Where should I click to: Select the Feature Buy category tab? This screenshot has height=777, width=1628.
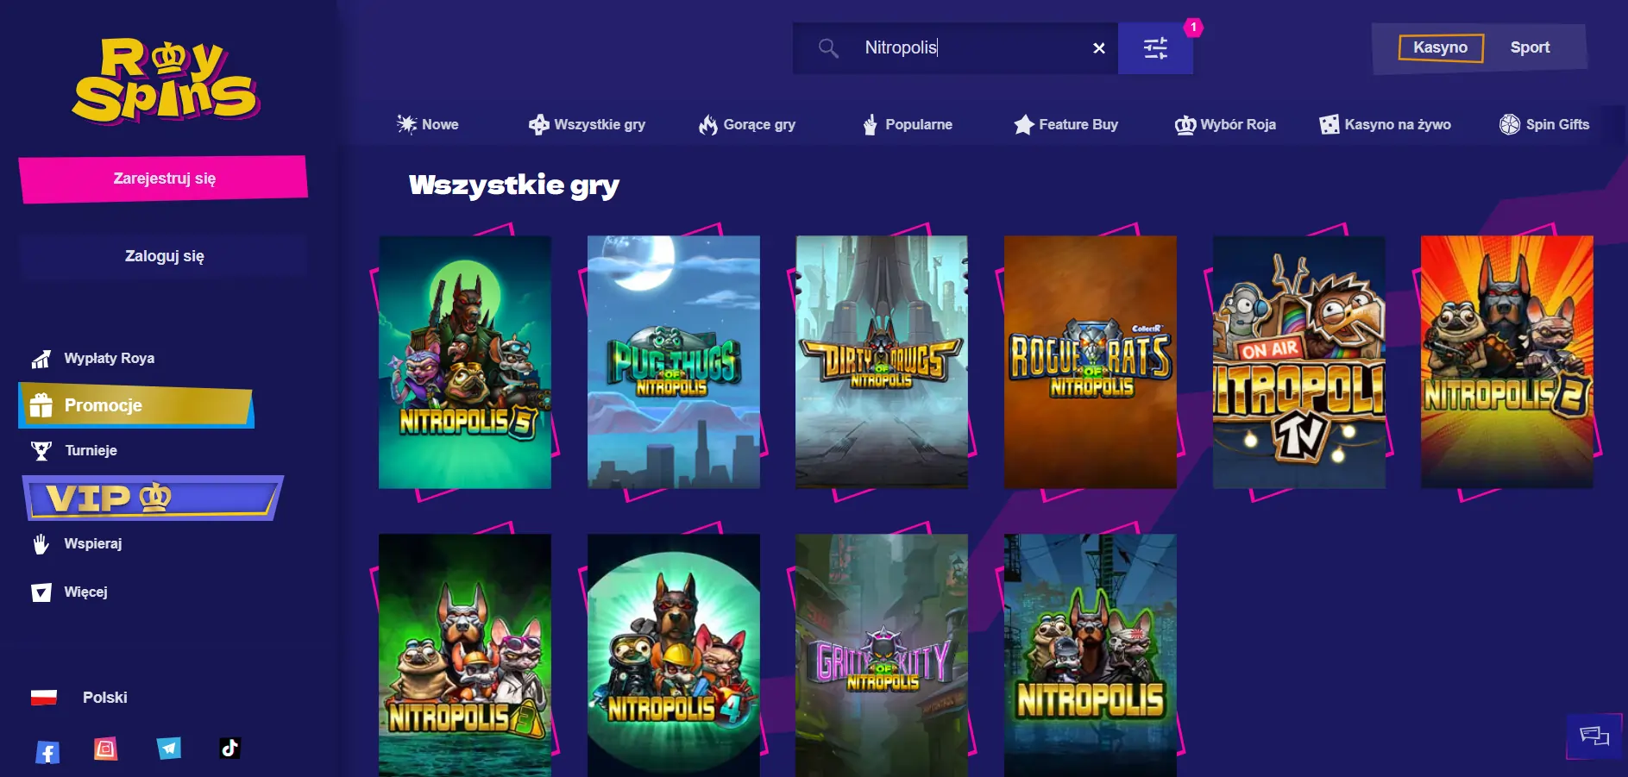pos(1065,124)
